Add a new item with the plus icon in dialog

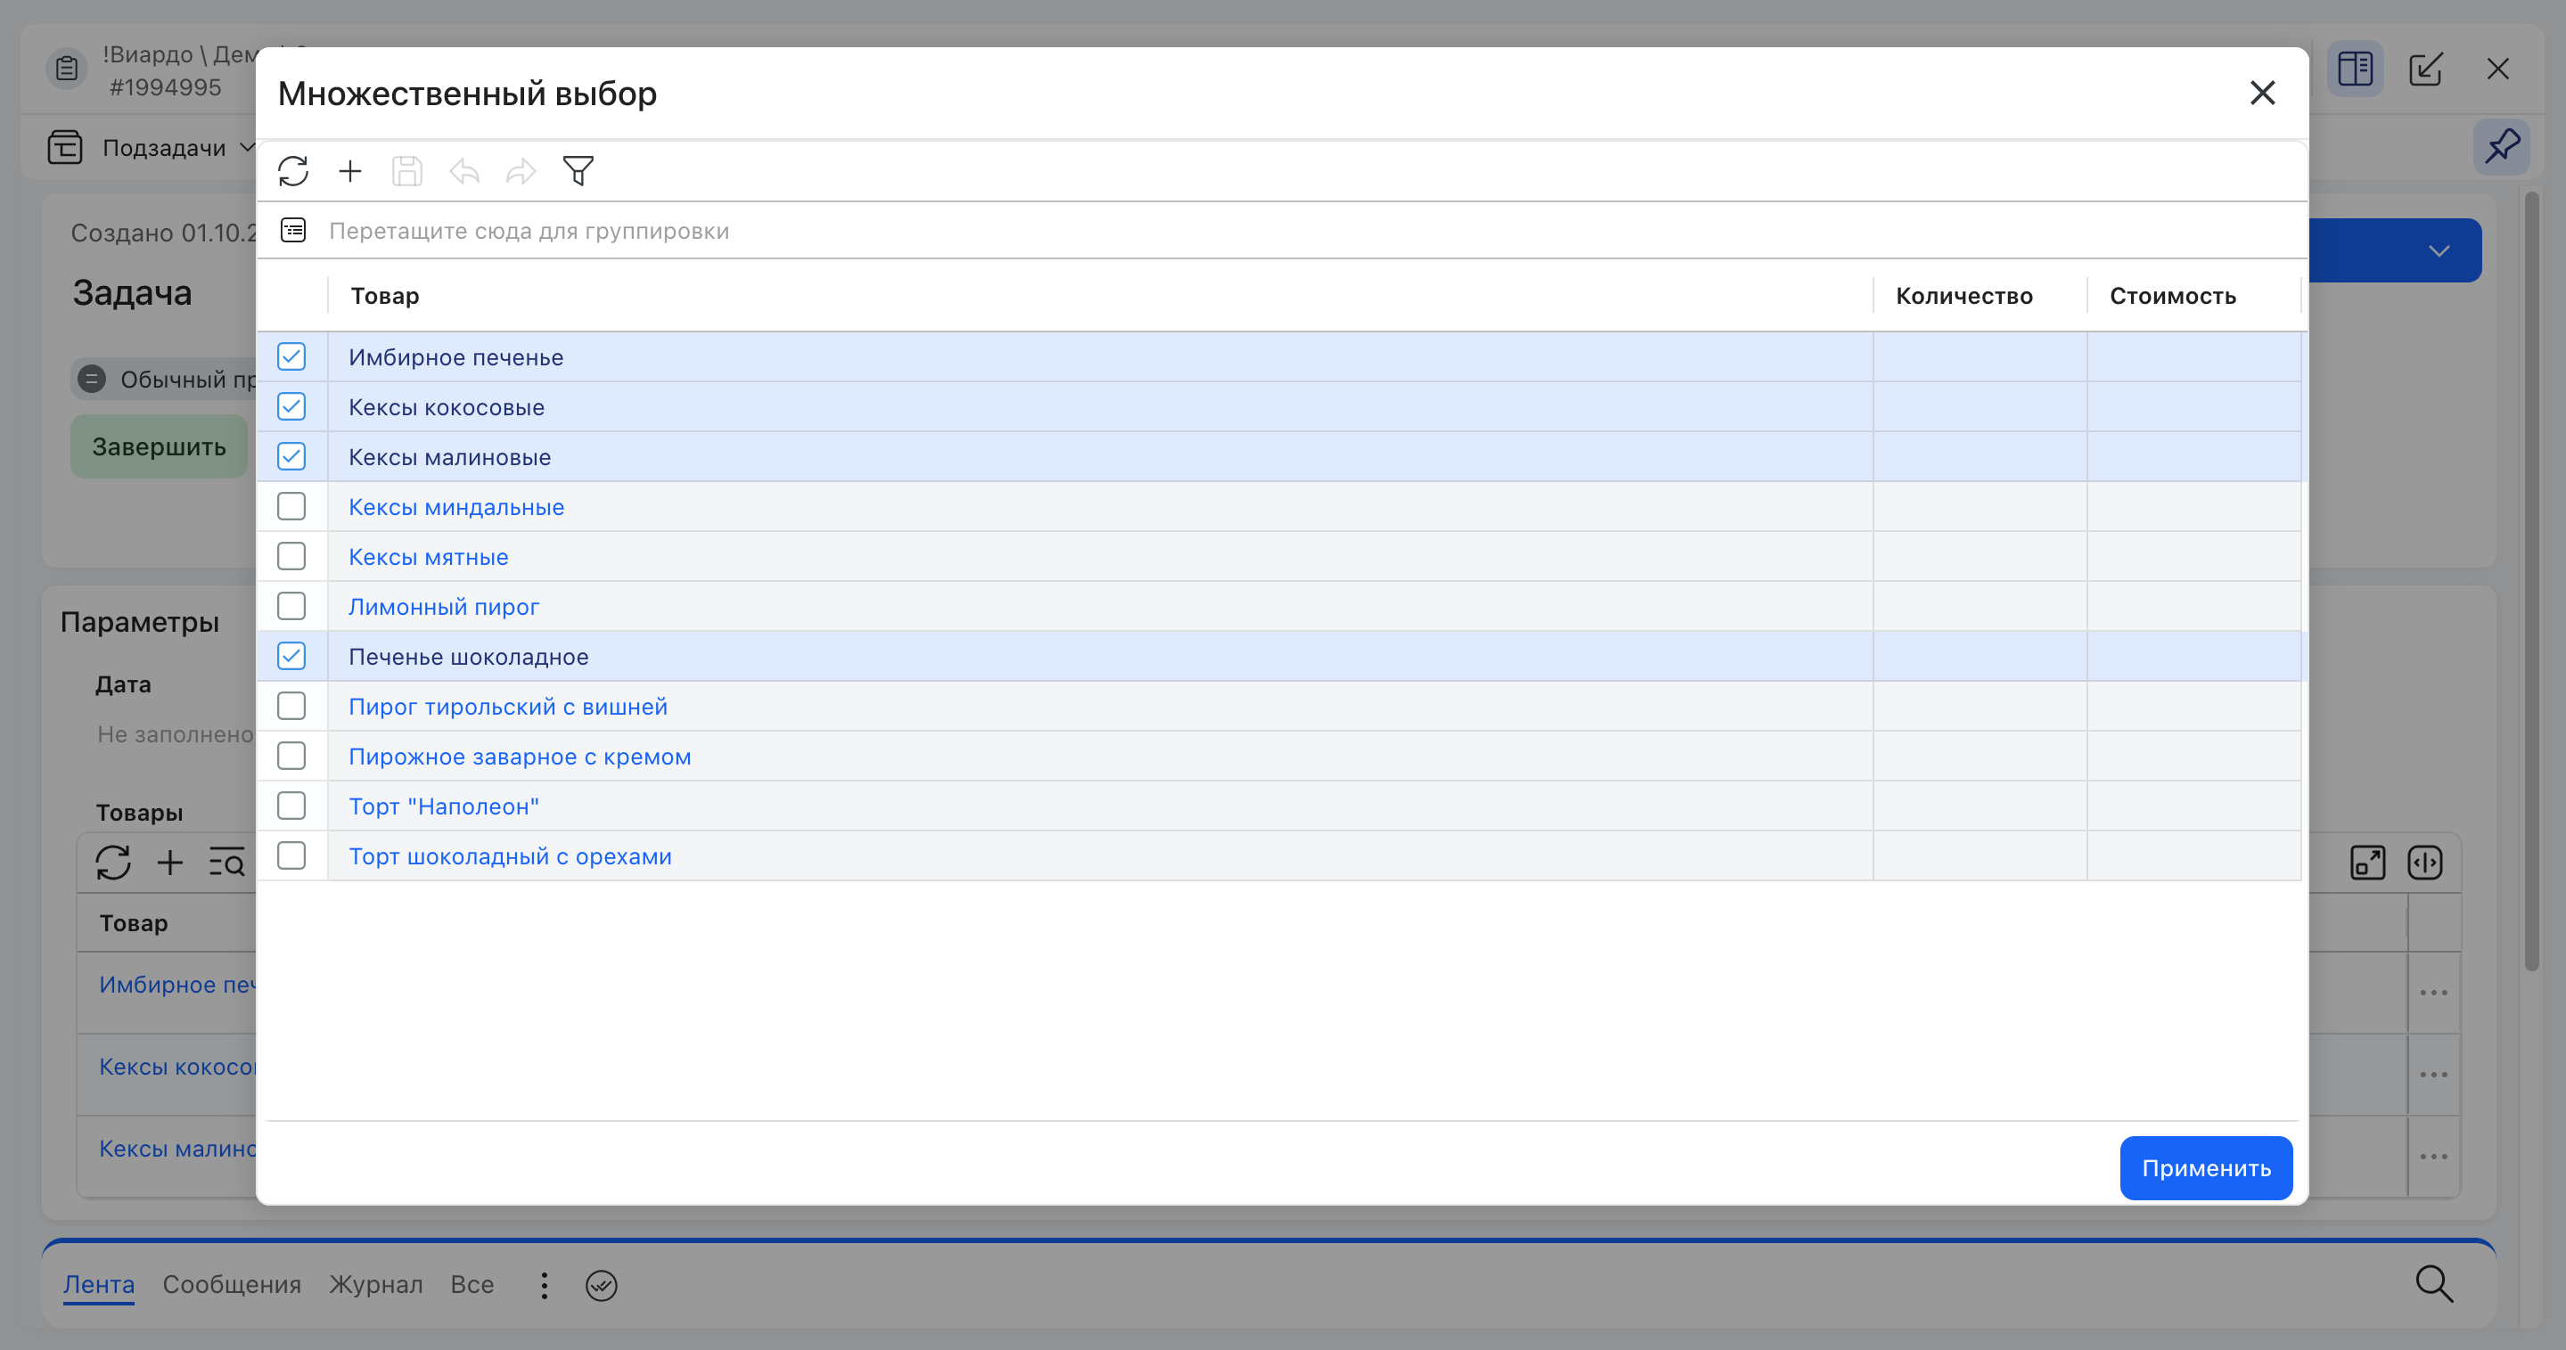[x=349, y=171]
